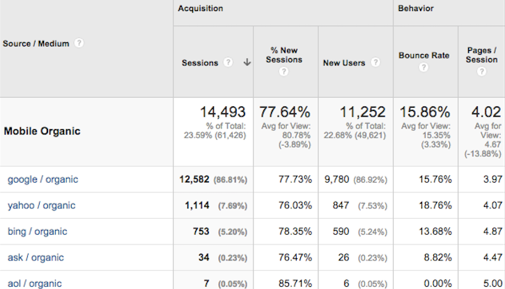505x289 pixels.
Task: Click the Acquisition group header
Action: pos(201,8)
